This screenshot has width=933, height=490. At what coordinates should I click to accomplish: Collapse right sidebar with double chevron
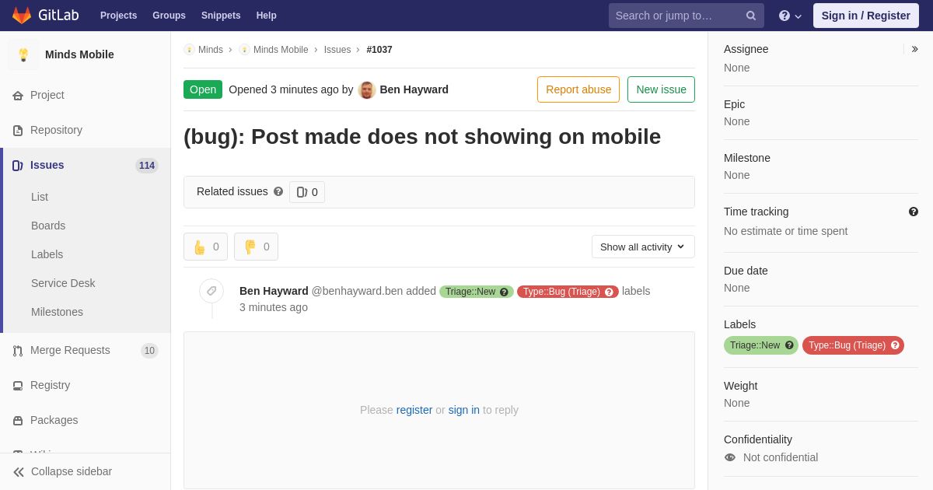tap(914, 49)
